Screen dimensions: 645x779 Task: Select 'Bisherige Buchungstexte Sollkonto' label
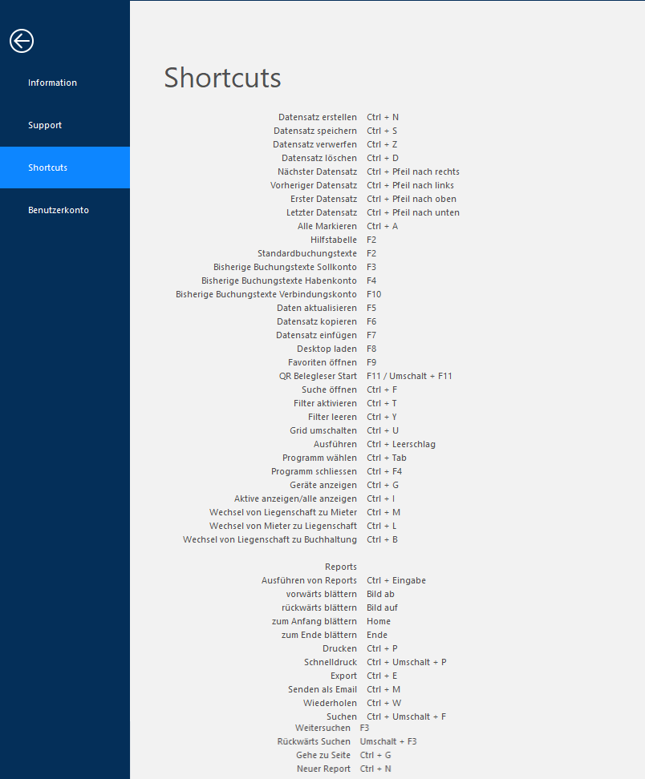285,267
